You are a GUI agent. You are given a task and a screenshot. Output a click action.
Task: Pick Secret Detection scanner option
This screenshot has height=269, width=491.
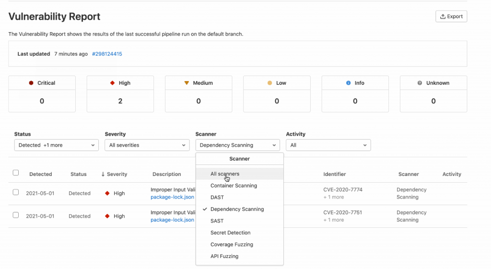tap(230, 233)
